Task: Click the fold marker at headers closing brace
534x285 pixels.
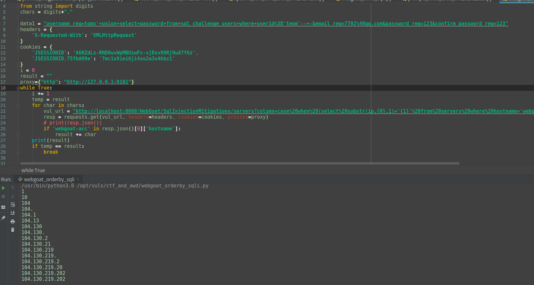Action: click(18, 41)
